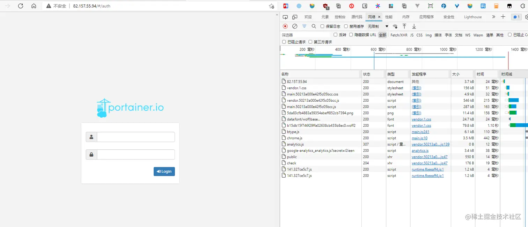528x227 pixels.
Task: Toggle device emulation icon in DevTools
Action: (295, 17)
